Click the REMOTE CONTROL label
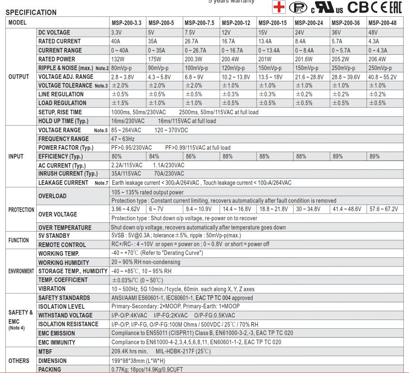This screenshot has width=409, height=373. (x=62, y=244)
